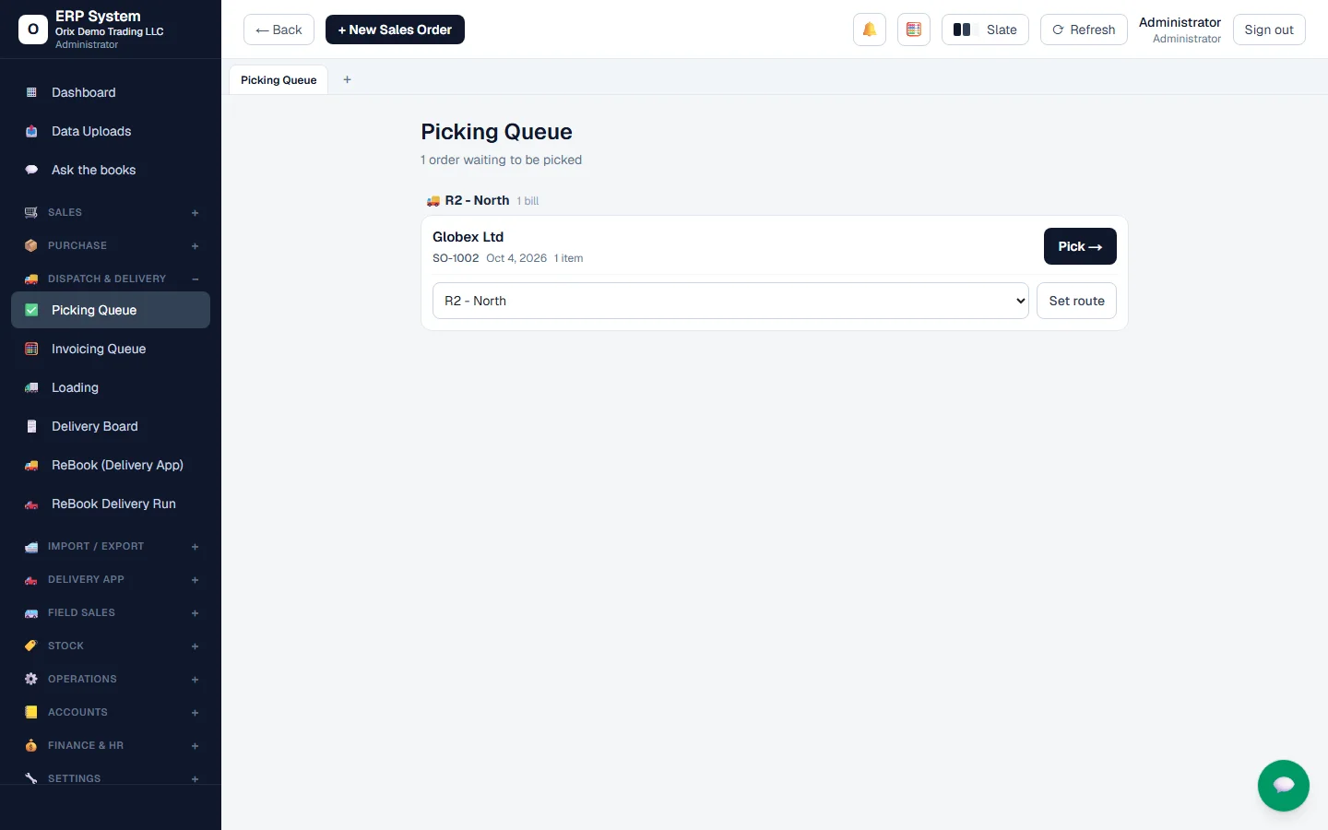The image size is (1328, 830).
Task: Expand the Stock section
Action: pyautogui.click(x=111, y=646)
